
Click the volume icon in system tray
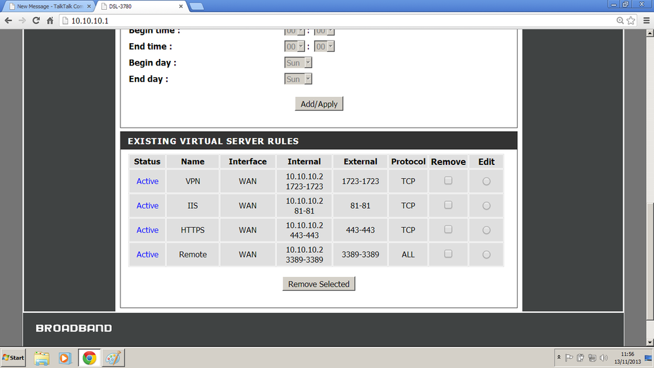pyautogui.click(x=602, y=358)
